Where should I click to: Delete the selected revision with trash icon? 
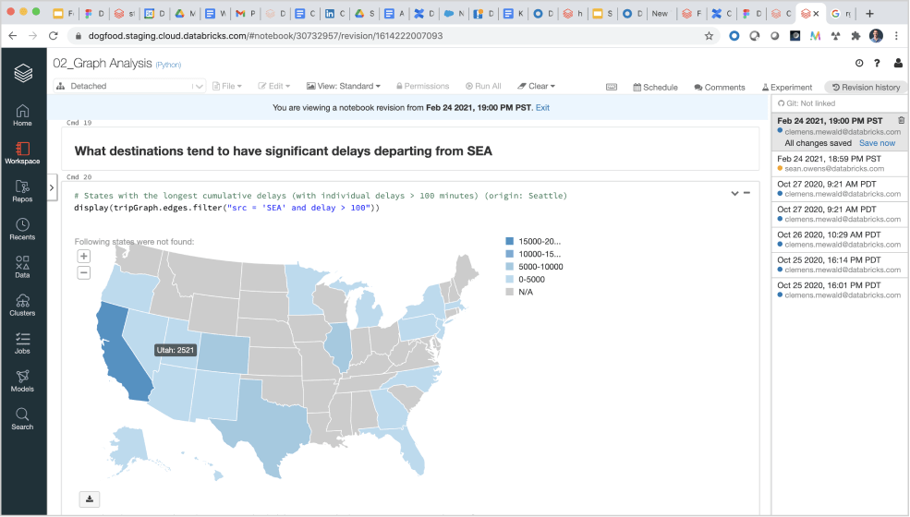[901, 121]
